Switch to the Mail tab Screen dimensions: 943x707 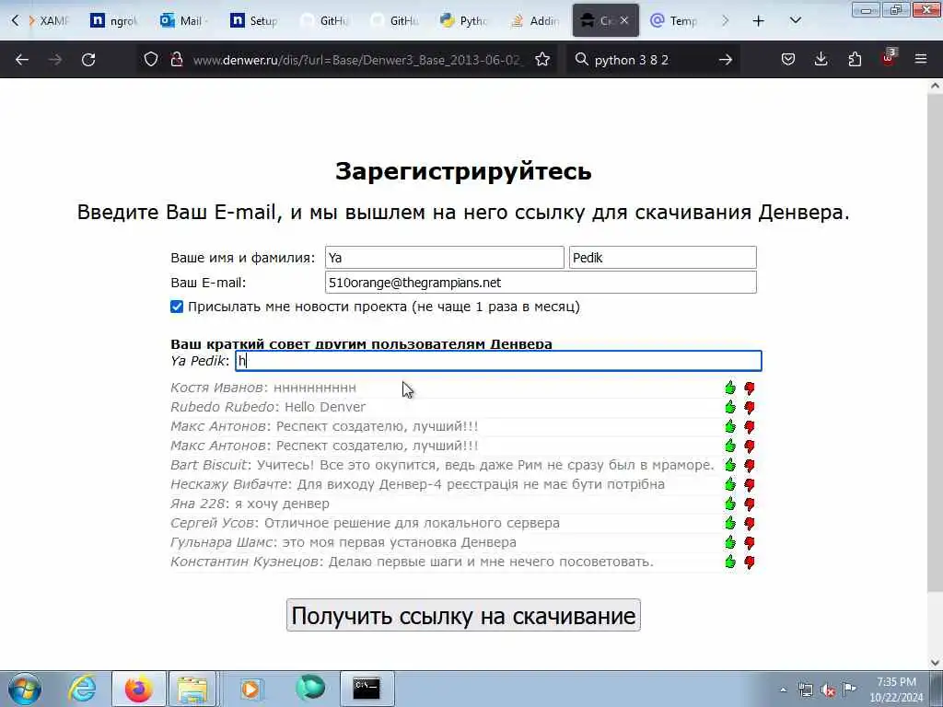pos(184,20)
